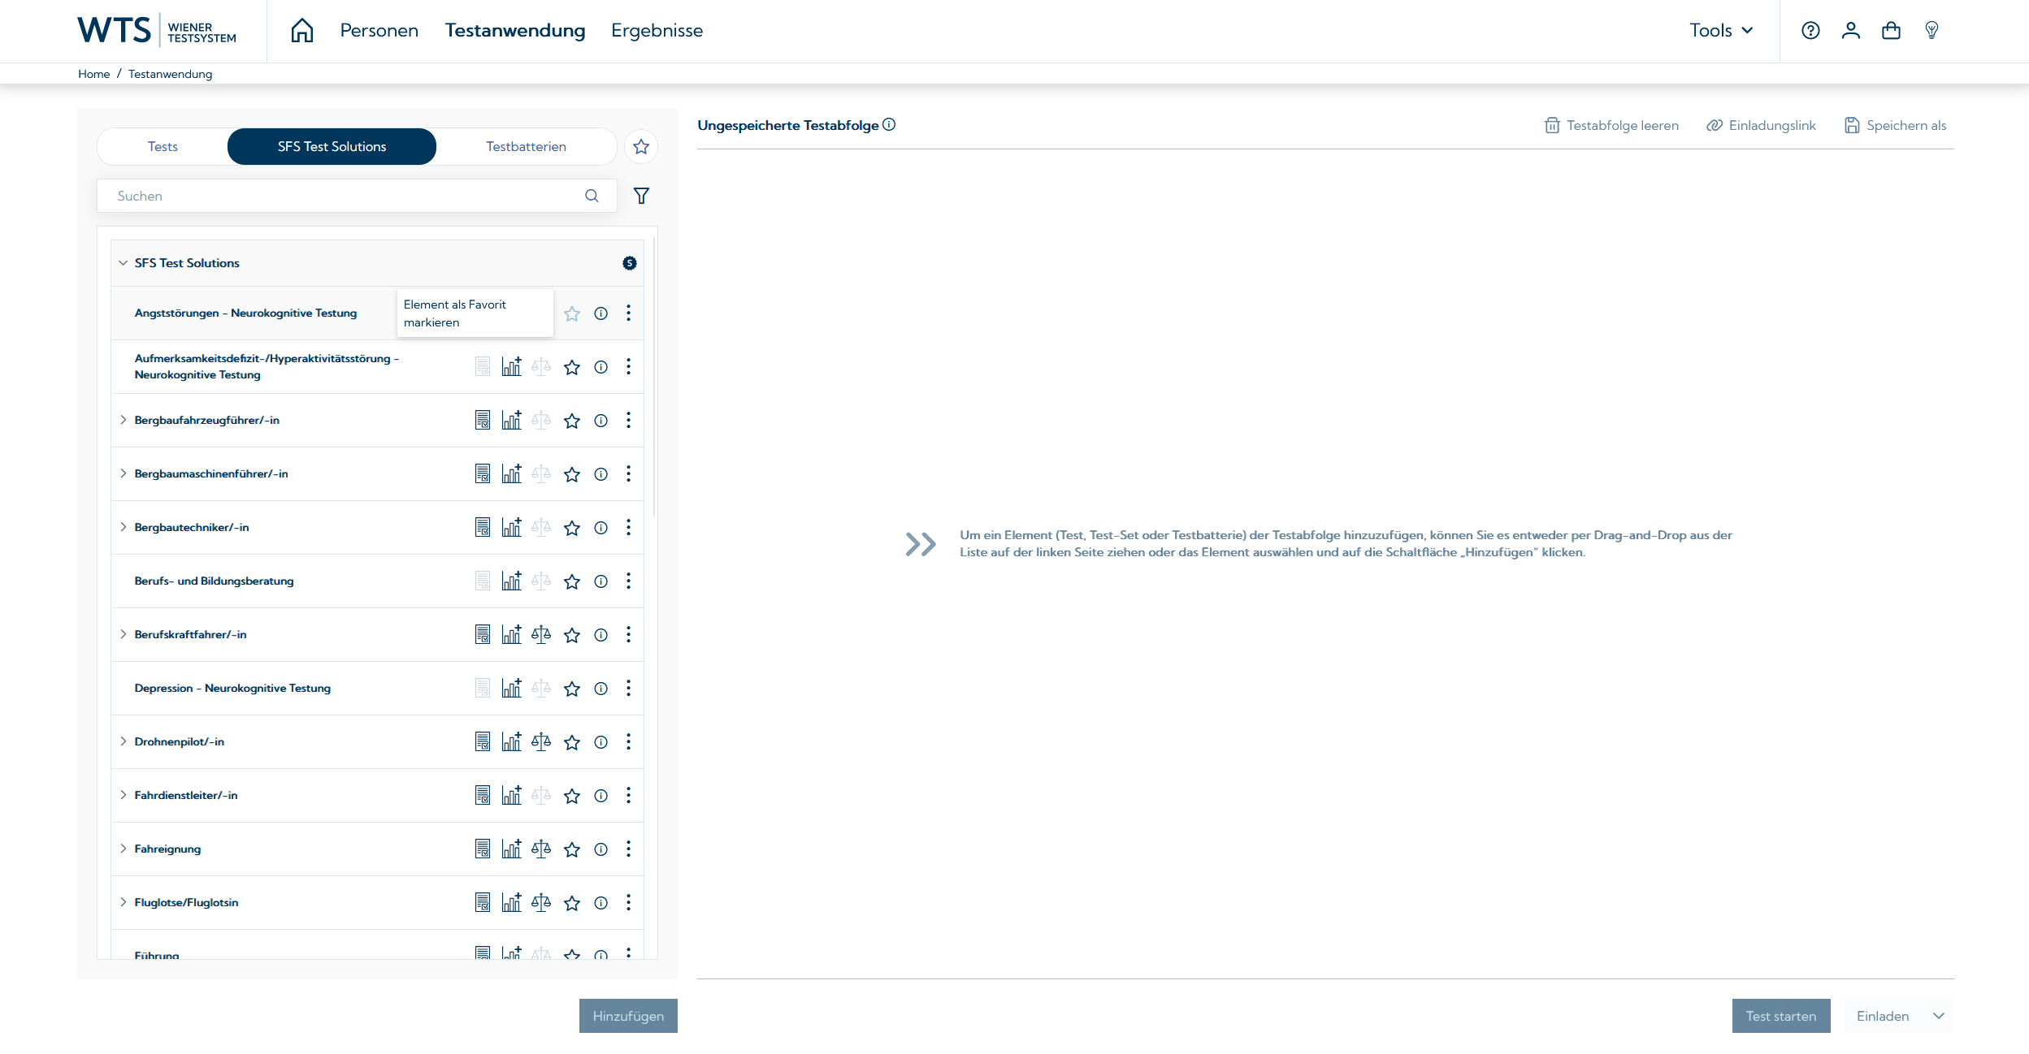Viewport: 2029px width, 1054px height.
Task: Click Speichern als
Action: pyautogui.click(x=1895, y=125)
